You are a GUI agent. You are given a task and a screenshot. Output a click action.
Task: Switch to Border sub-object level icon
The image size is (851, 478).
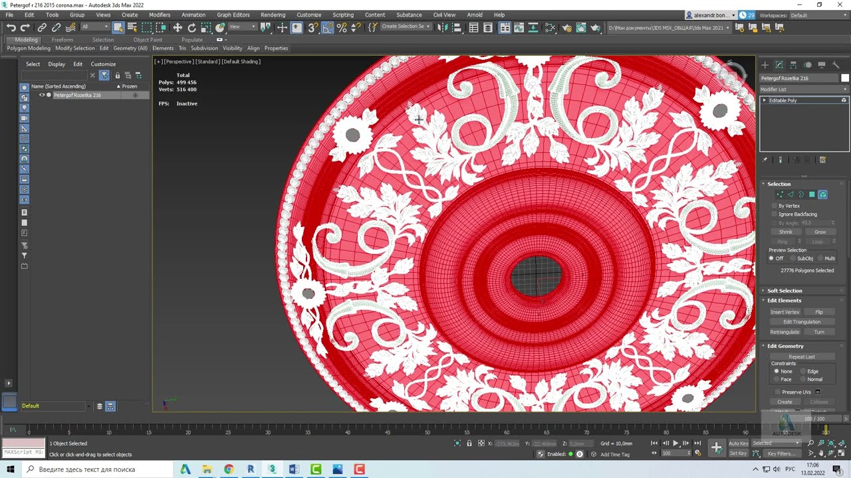click(x=801, y=195)
